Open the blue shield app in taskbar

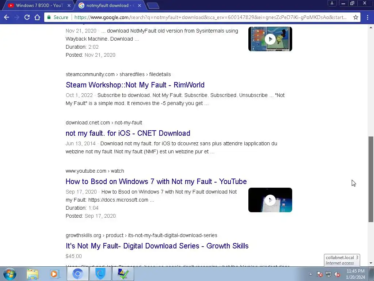[100, 274]
